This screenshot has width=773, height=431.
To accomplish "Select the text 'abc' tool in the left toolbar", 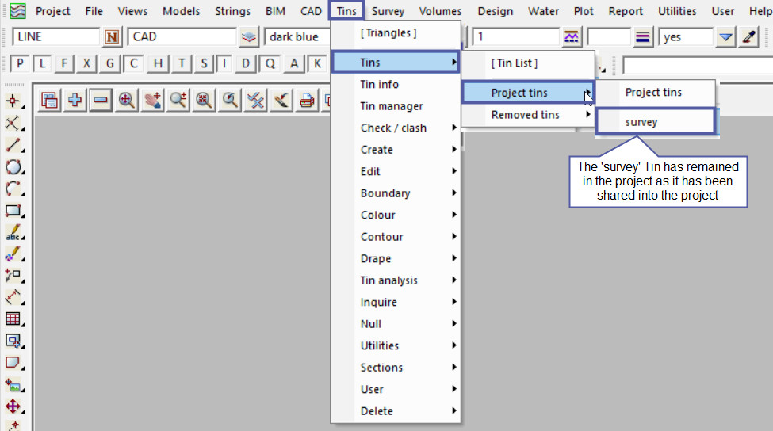I will click(13, 233).
